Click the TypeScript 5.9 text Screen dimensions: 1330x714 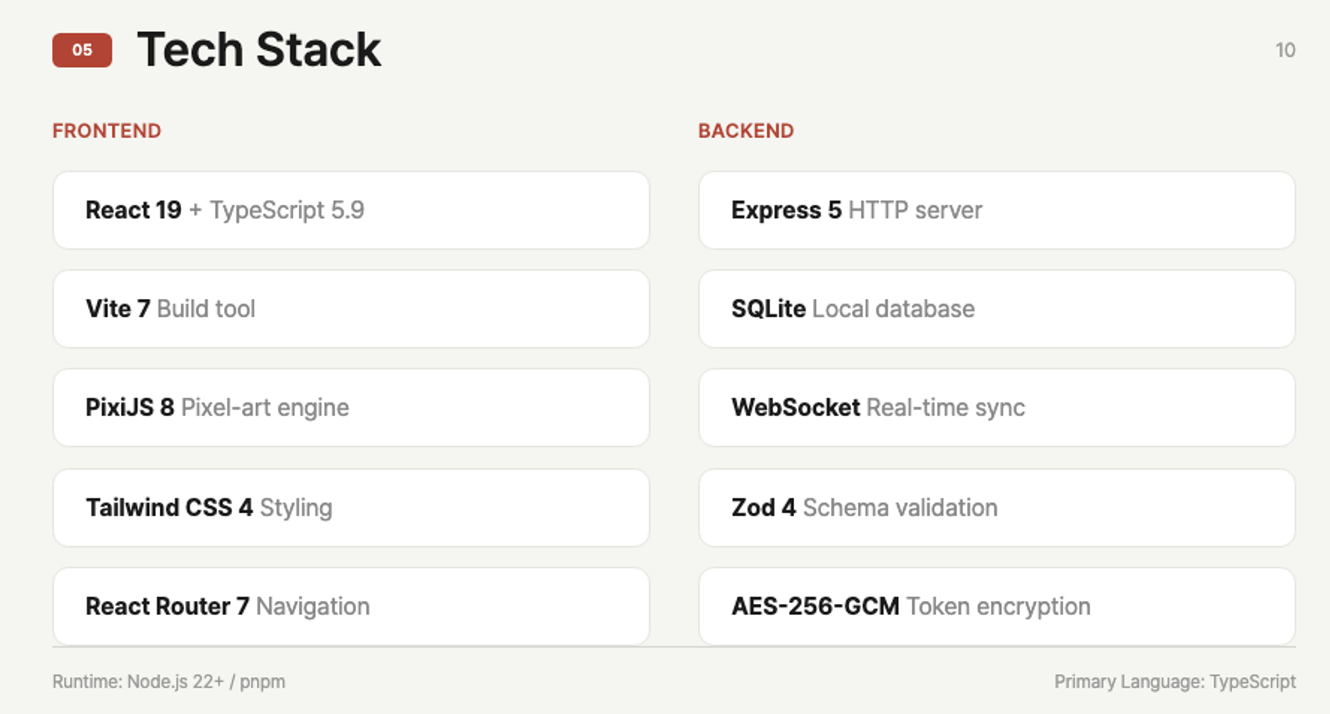pyautogui.click(x=286, y=210)
